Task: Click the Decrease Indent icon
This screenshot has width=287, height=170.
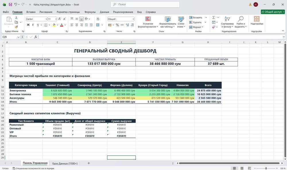Action: 86,25
